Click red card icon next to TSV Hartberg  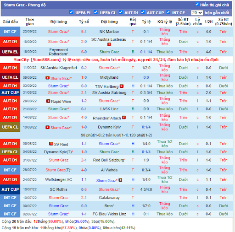122,86
